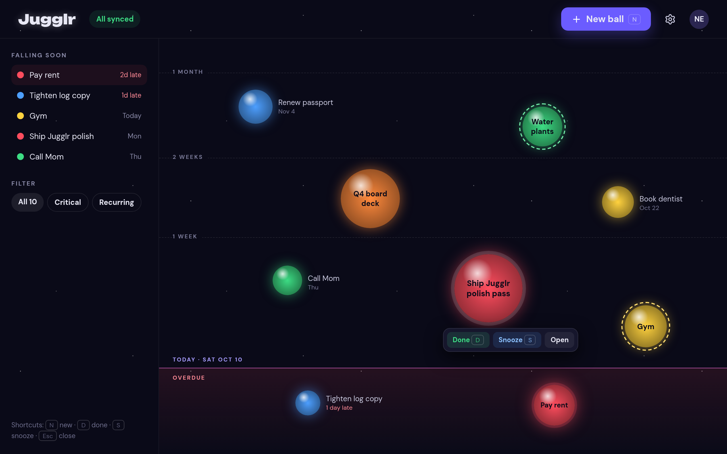Image resolution: width=727 pixels, height=454 pixels.
Task: Open Ship Juggilr polish sidebar row
Action: point(79,136)
